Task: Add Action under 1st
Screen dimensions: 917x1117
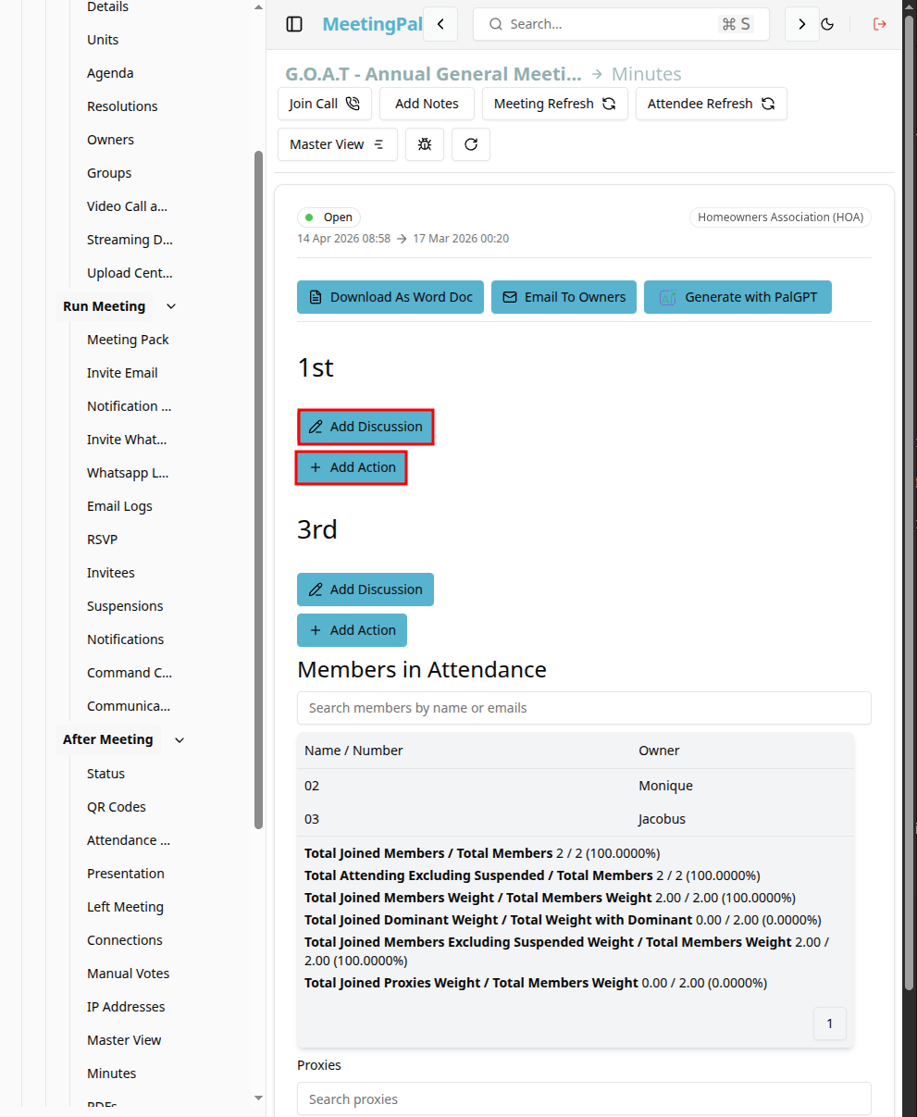Action: tap(352, 467)
